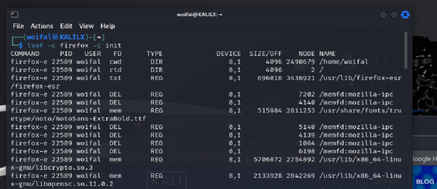437x189 pixels.
Task: Click the libopensc.so.11.0.2 line
Action: tap(62, 184)
